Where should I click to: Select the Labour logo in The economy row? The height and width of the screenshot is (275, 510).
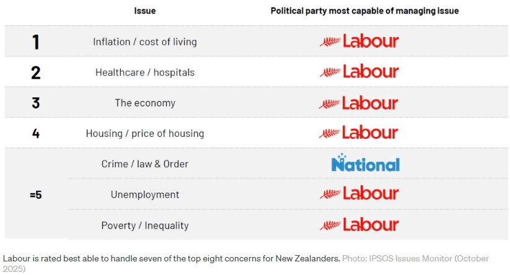coord(359,103)
